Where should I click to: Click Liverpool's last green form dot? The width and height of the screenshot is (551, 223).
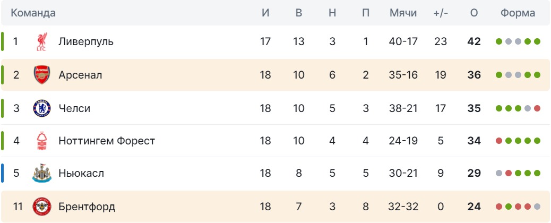coord(537,41)
